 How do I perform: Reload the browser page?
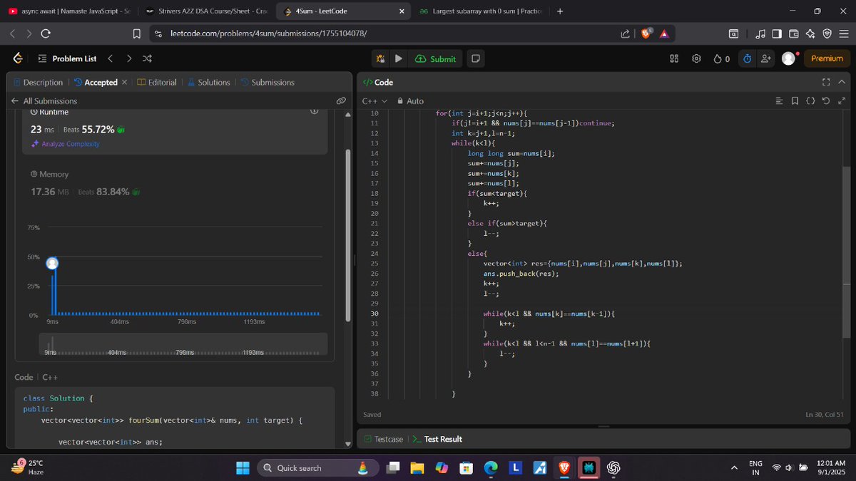coord(46,33)
